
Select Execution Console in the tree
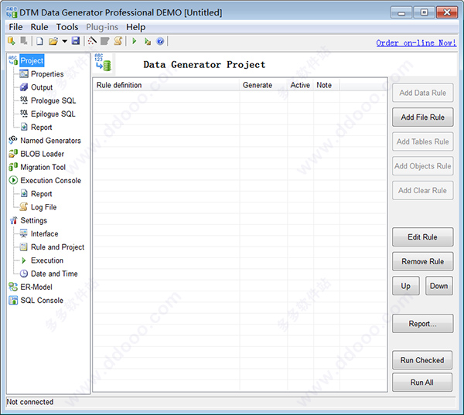coord(50,180)
